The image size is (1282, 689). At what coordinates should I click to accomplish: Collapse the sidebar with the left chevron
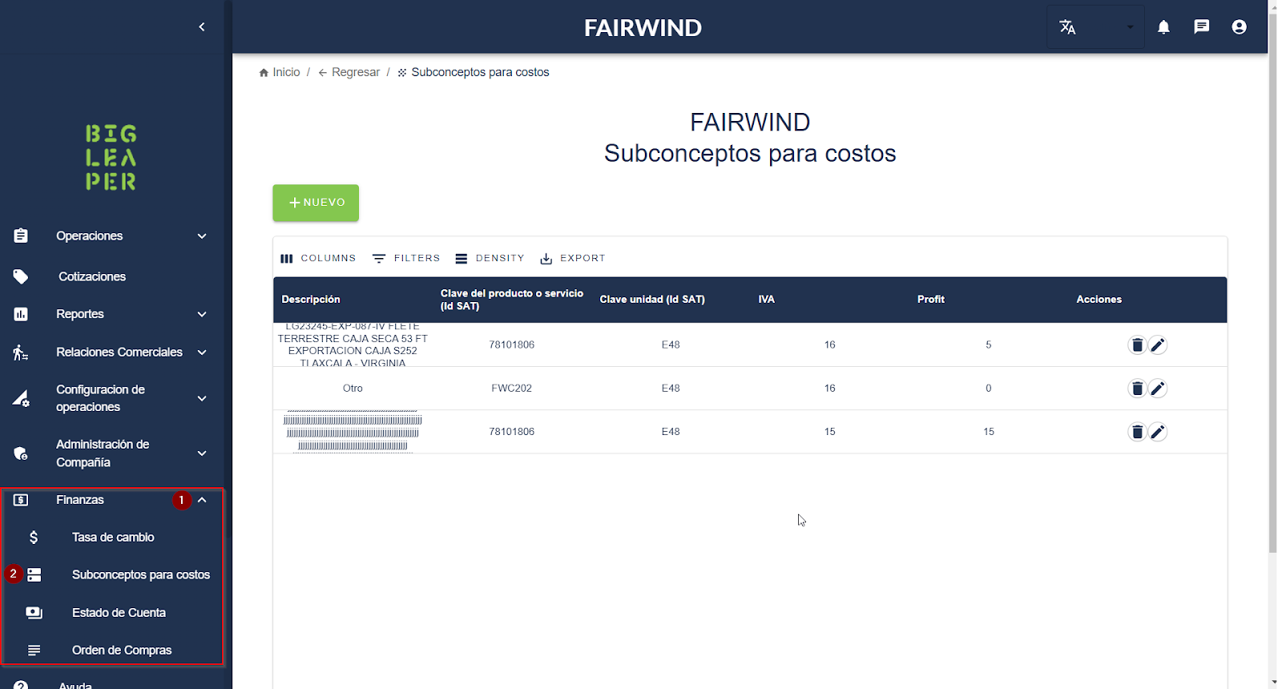click(x=202, y=27)
